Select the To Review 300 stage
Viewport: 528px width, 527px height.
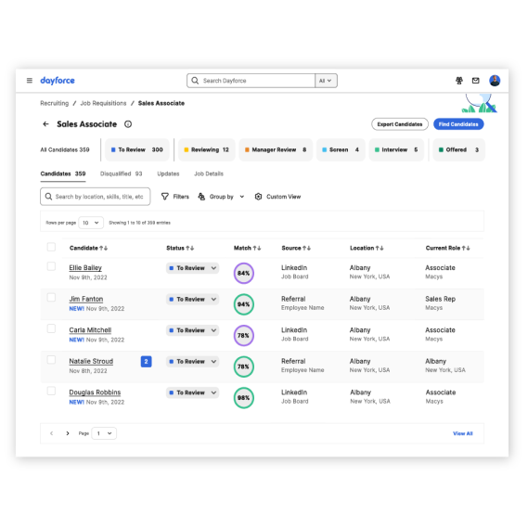pyautogui.click(x=137, y=149)
